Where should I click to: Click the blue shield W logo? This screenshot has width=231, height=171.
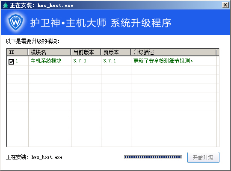click(x=16, y=22)
